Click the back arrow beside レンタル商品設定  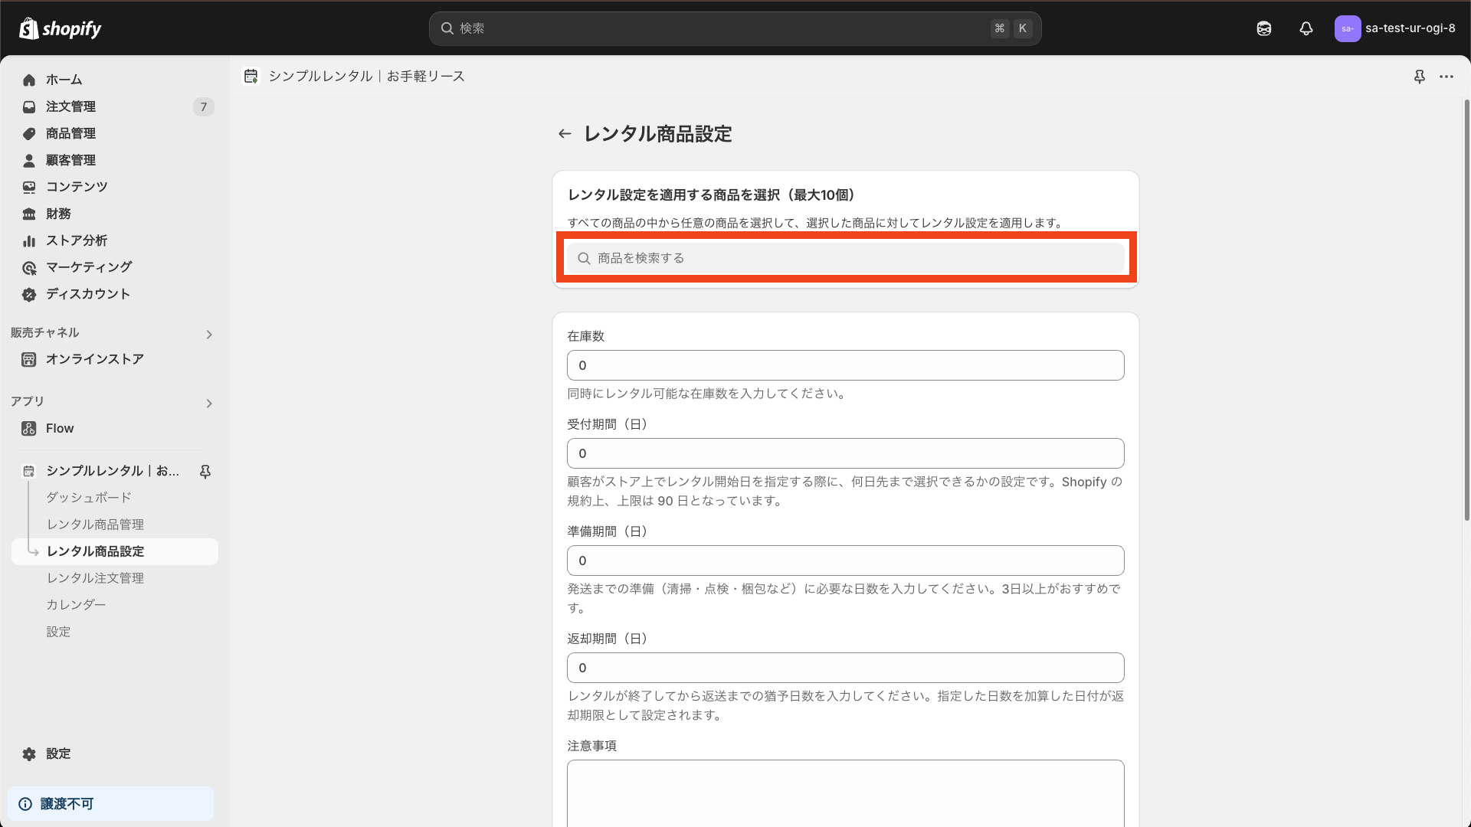click(x=565, y=133)
